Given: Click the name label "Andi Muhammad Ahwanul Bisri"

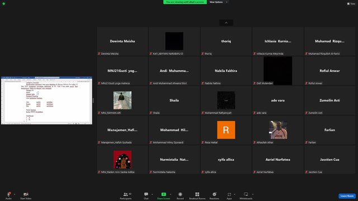Looking at the screenshot, I should pos(170,83).
